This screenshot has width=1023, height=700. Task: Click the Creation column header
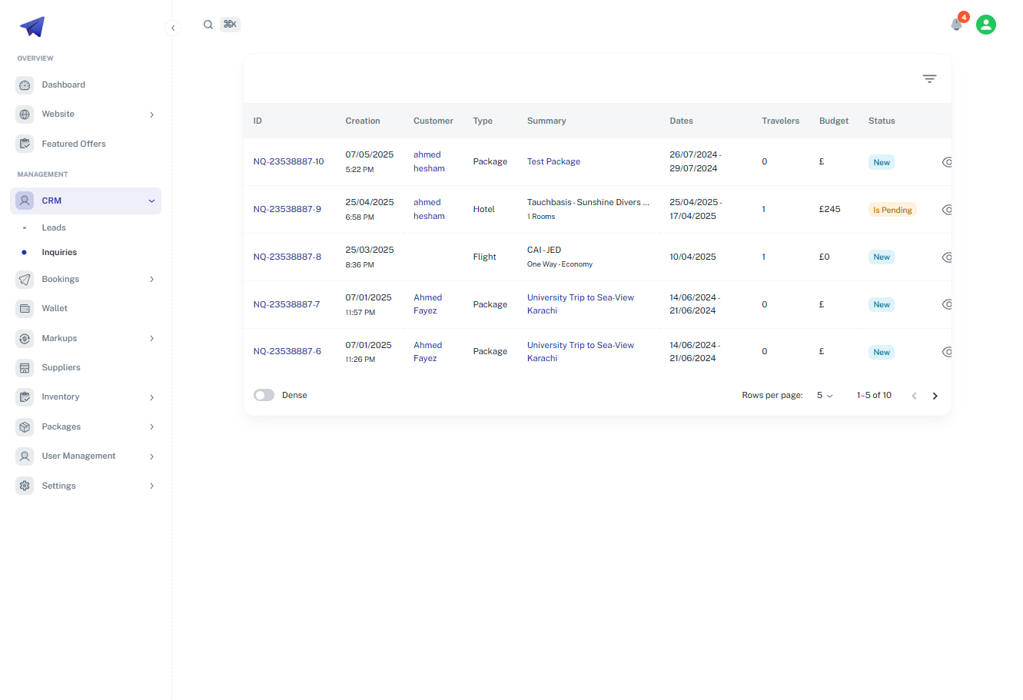click(363, 121)
